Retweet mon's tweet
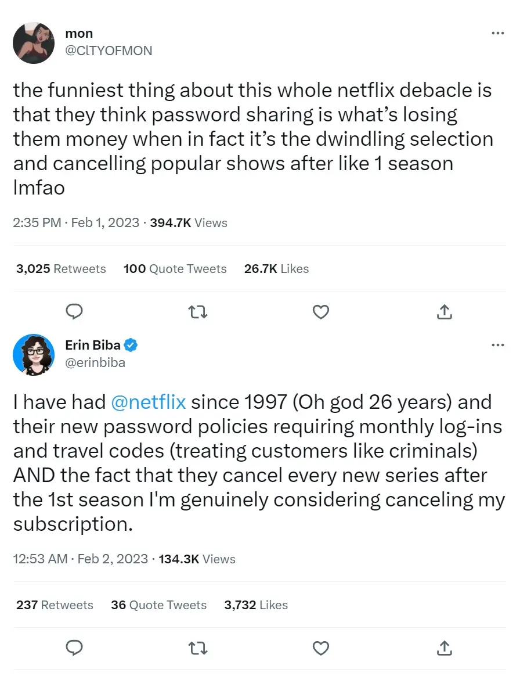This screenshot has height=676, width=520. pyautogui.click(x=197, y=312)
